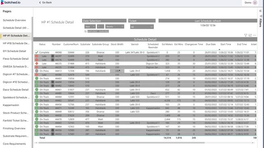Open the Digicon #10 Schedule page
Viewport: 264px width, 148px height.
16,82
